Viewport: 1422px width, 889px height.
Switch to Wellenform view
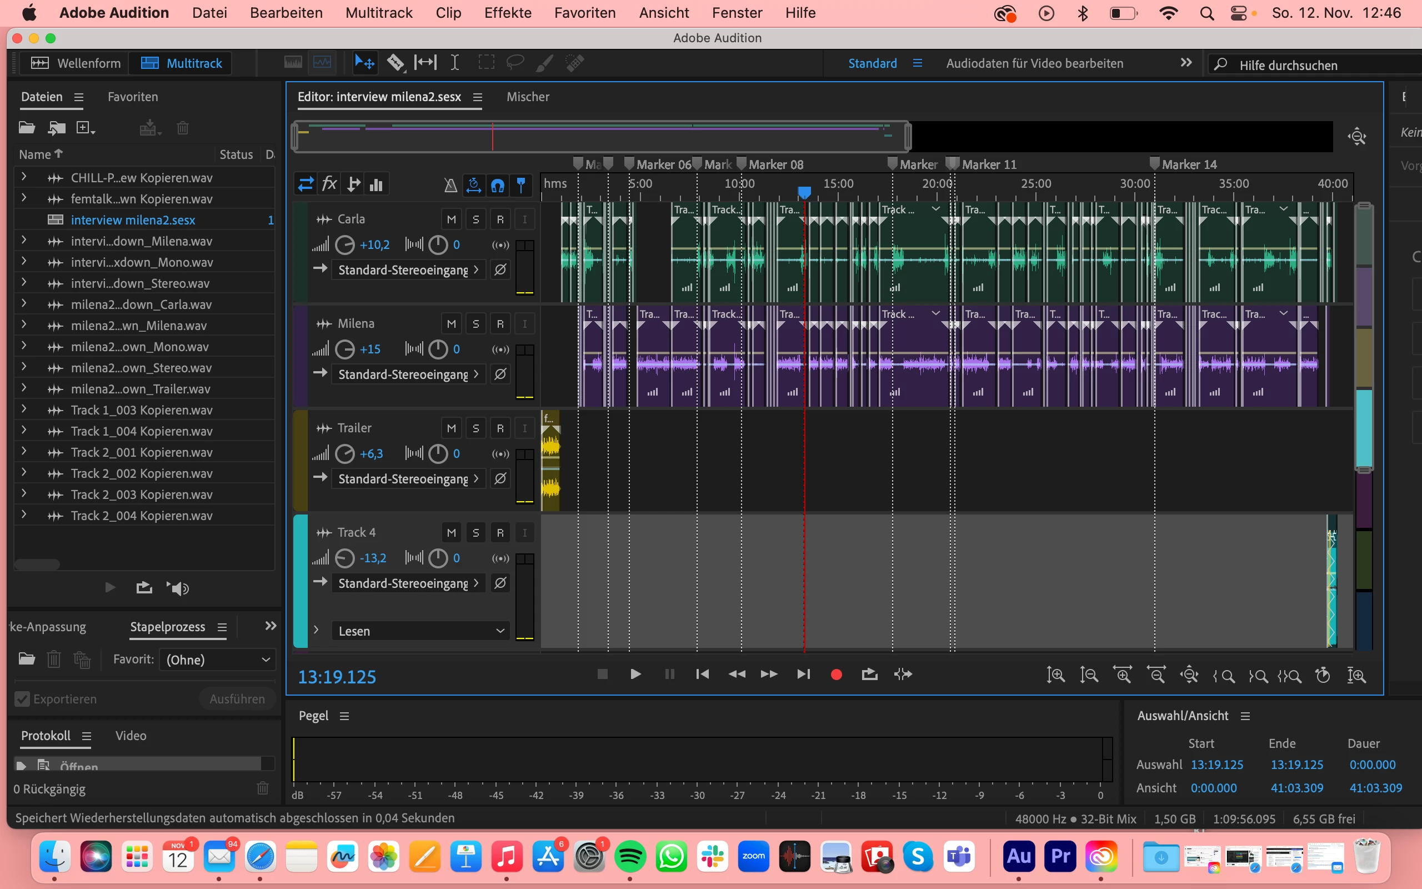(76, 63)
